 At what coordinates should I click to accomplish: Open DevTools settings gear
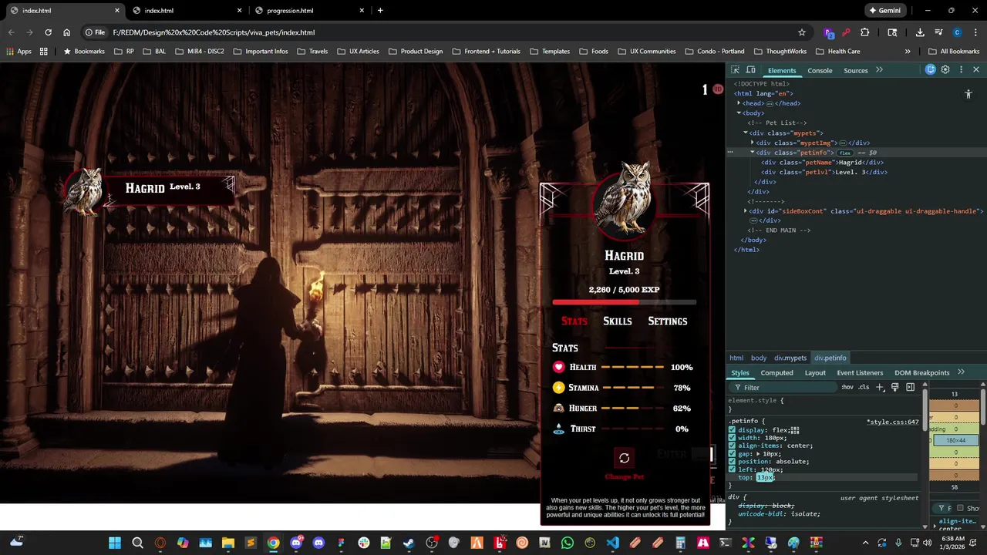point(945,69)
